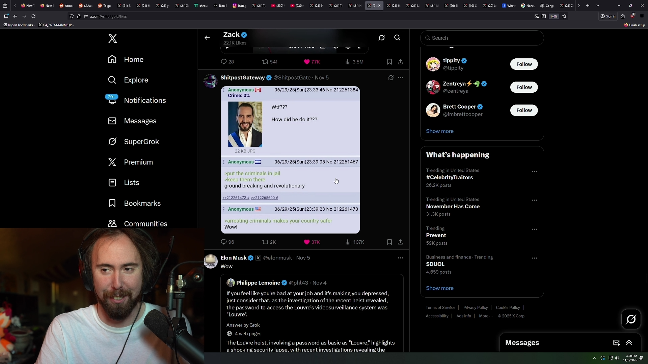Bookmark the ShitpostGateway post
Image resolution: width=648 pixels, height=364 pixels.
point(389,242)
